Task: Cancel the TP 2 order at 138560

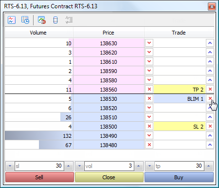Action: (210, 89)
